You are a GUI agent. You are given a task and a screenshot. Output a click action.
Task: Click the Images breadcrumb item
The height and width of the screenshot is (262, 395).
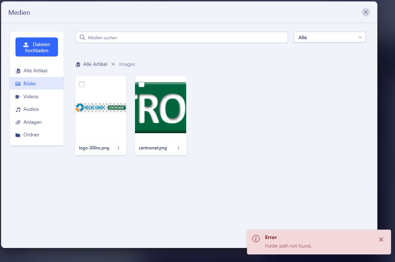click(127, 64)
